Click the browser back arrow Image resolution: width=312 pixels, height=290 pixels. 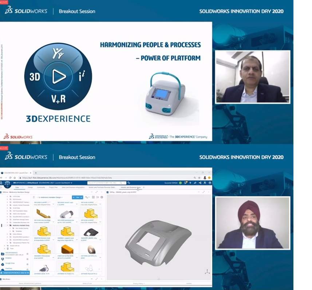pos(1,178)
